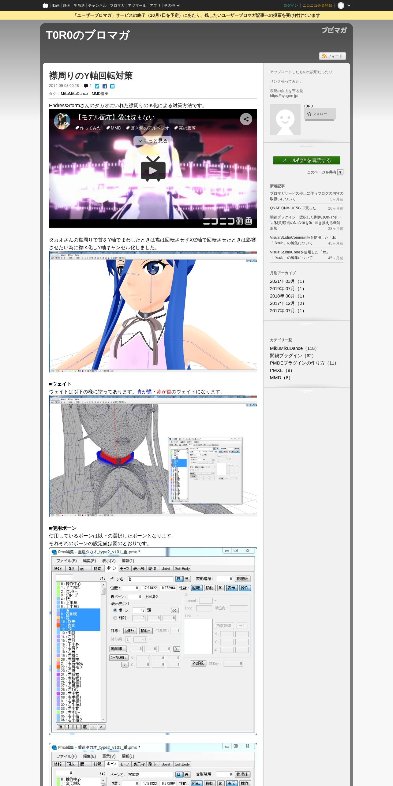Bookmark via the Hatena B! icon
Viewport: 393px width, 786px height.
(x=112, y=86)
